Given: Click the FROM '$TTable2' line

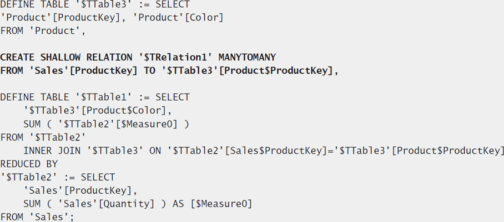Looking at the screenshot, I should click(43, 137).
